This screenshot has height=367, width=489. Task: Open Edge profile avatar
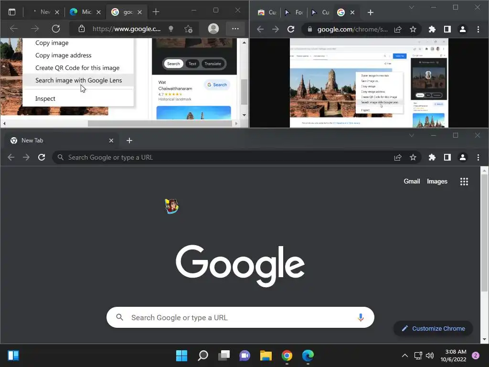[213, 29]
